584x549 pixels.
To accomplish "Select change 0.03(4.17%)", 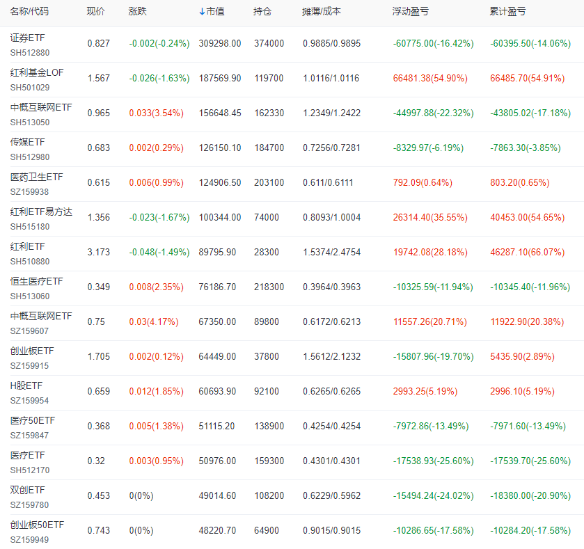I will [x=154, y=322].
